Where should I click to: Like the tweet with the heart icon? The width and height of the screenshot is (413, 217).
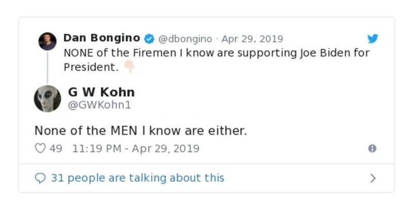point(40,149)
